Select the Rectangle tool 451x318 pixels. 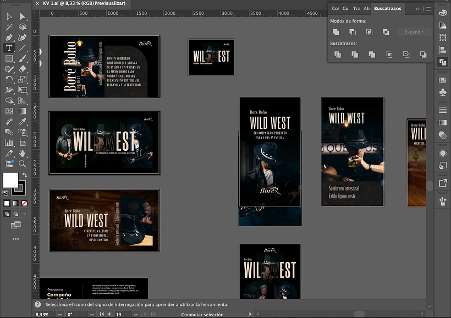[x=9, y=58]
